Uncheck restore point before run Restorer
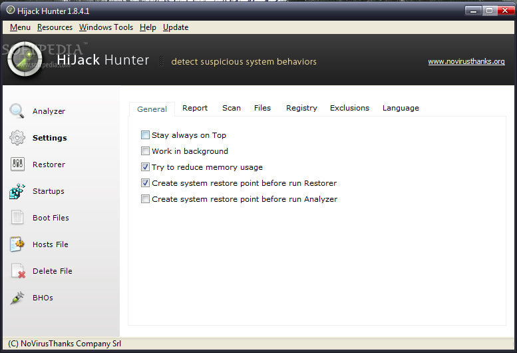Viewport: 517px width, 353px height. 145,182
